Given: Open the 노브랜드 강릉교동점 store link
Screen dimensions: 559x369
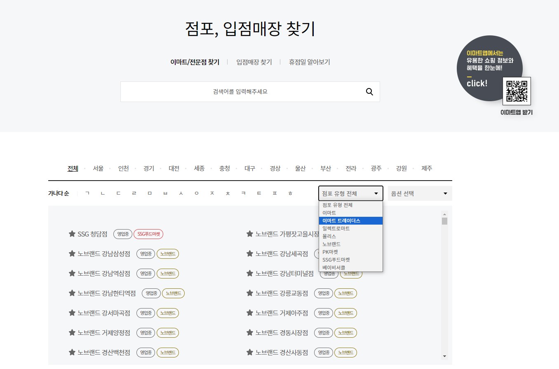Looking at the screenshot, I should [x=282, y=293].
